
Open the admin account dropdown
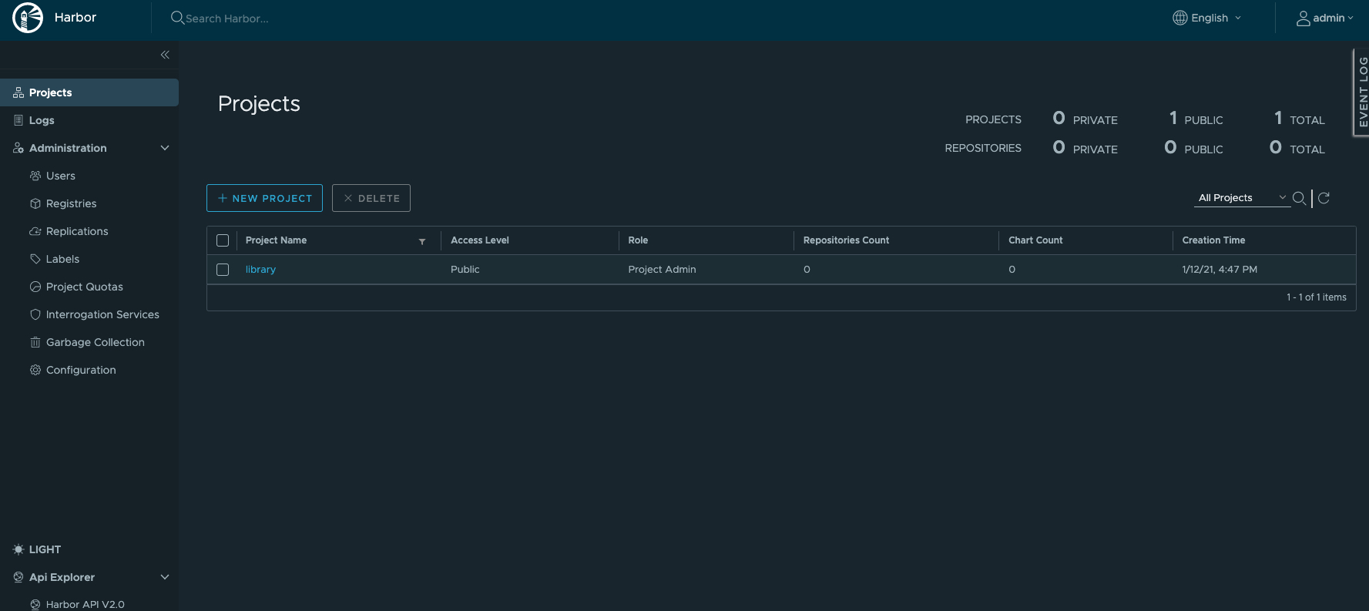[1324, 18]
